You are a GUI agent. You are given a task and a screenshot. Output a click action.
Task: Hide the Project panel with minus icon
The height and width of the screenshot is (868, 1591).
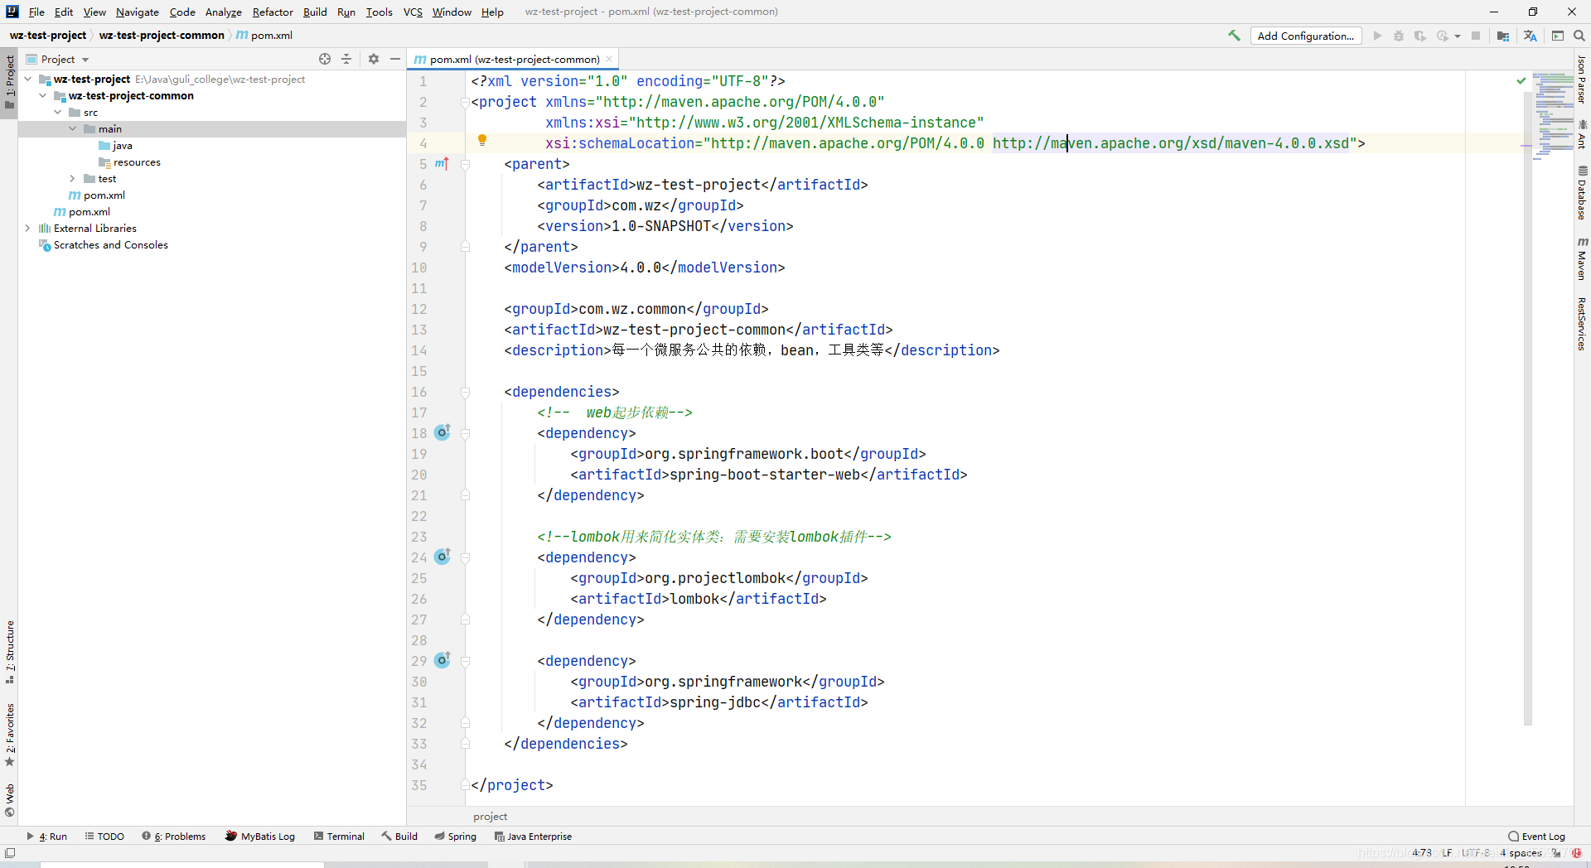395,59
